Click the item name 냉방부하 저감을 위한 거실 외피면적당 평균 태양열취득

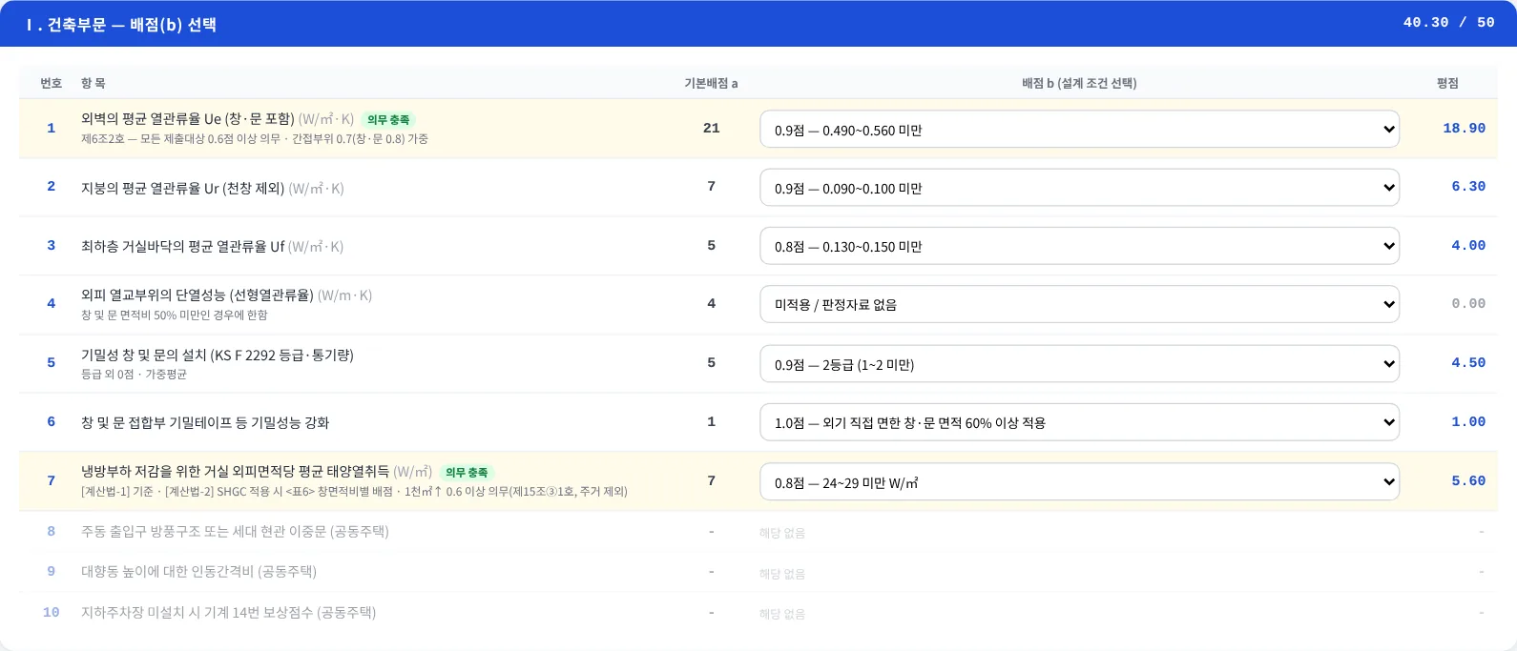point(236,472)
